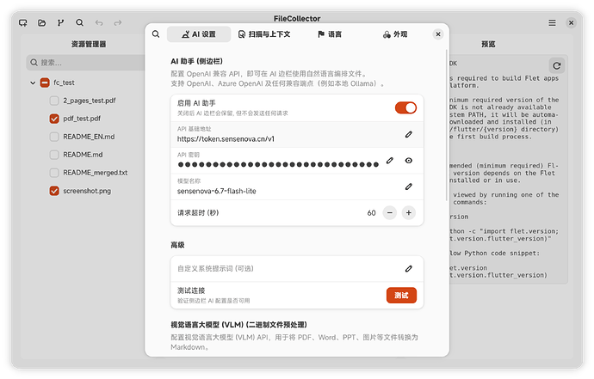Select the pdf_test.pdf file name

pos(82,119)
